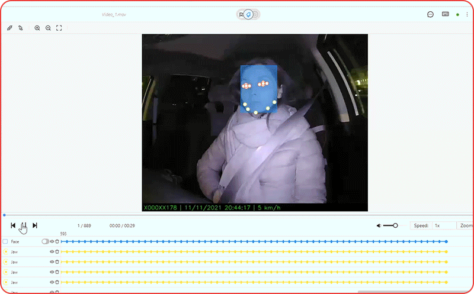
Task: Skip to the next frame
Action: coord(35,225)
